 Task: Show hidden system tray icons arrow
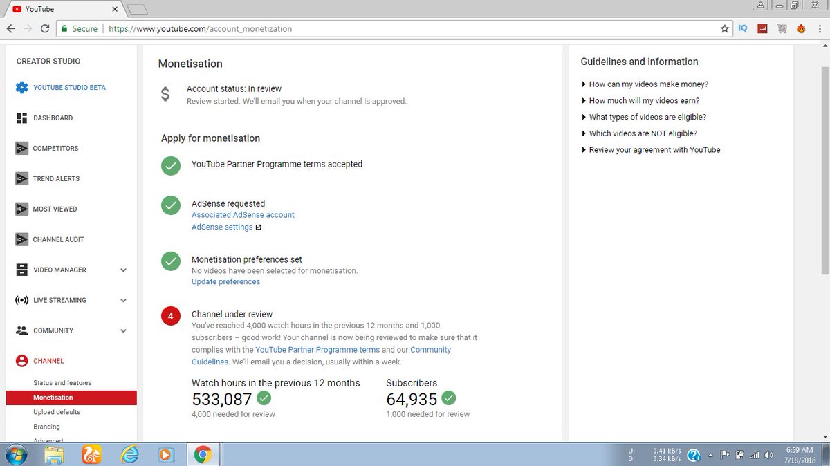point(710,456)
